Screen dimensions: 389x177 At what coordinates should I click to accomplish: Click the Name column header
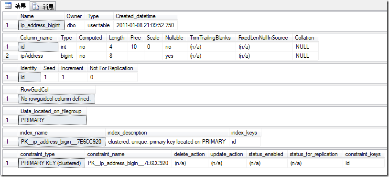41,16
